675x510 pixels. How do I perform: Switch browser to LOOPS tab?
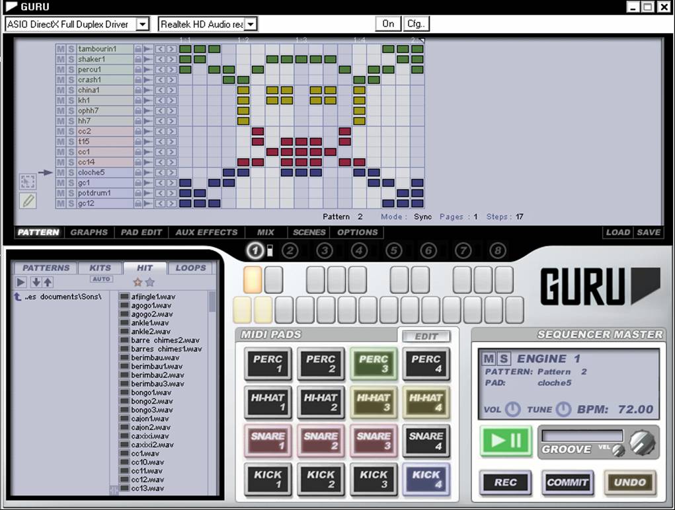coord(190,268)
